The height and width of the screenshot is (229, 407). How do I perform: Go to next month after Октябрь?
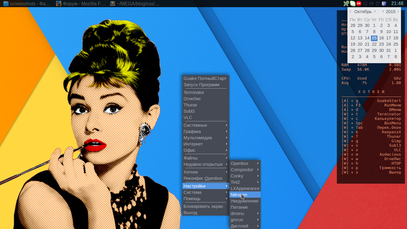pyautogui.click(x=375, y=12)
